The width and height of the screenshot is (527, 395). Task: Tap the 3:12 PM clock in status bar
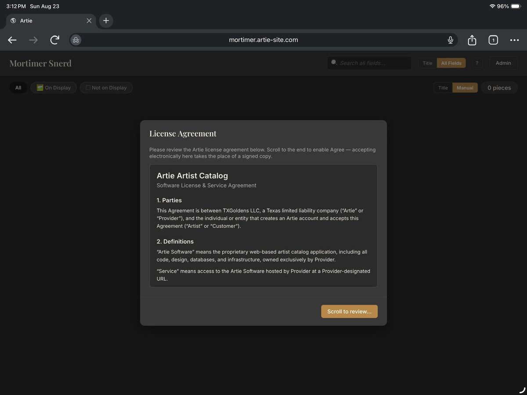(x=16, y=6)
